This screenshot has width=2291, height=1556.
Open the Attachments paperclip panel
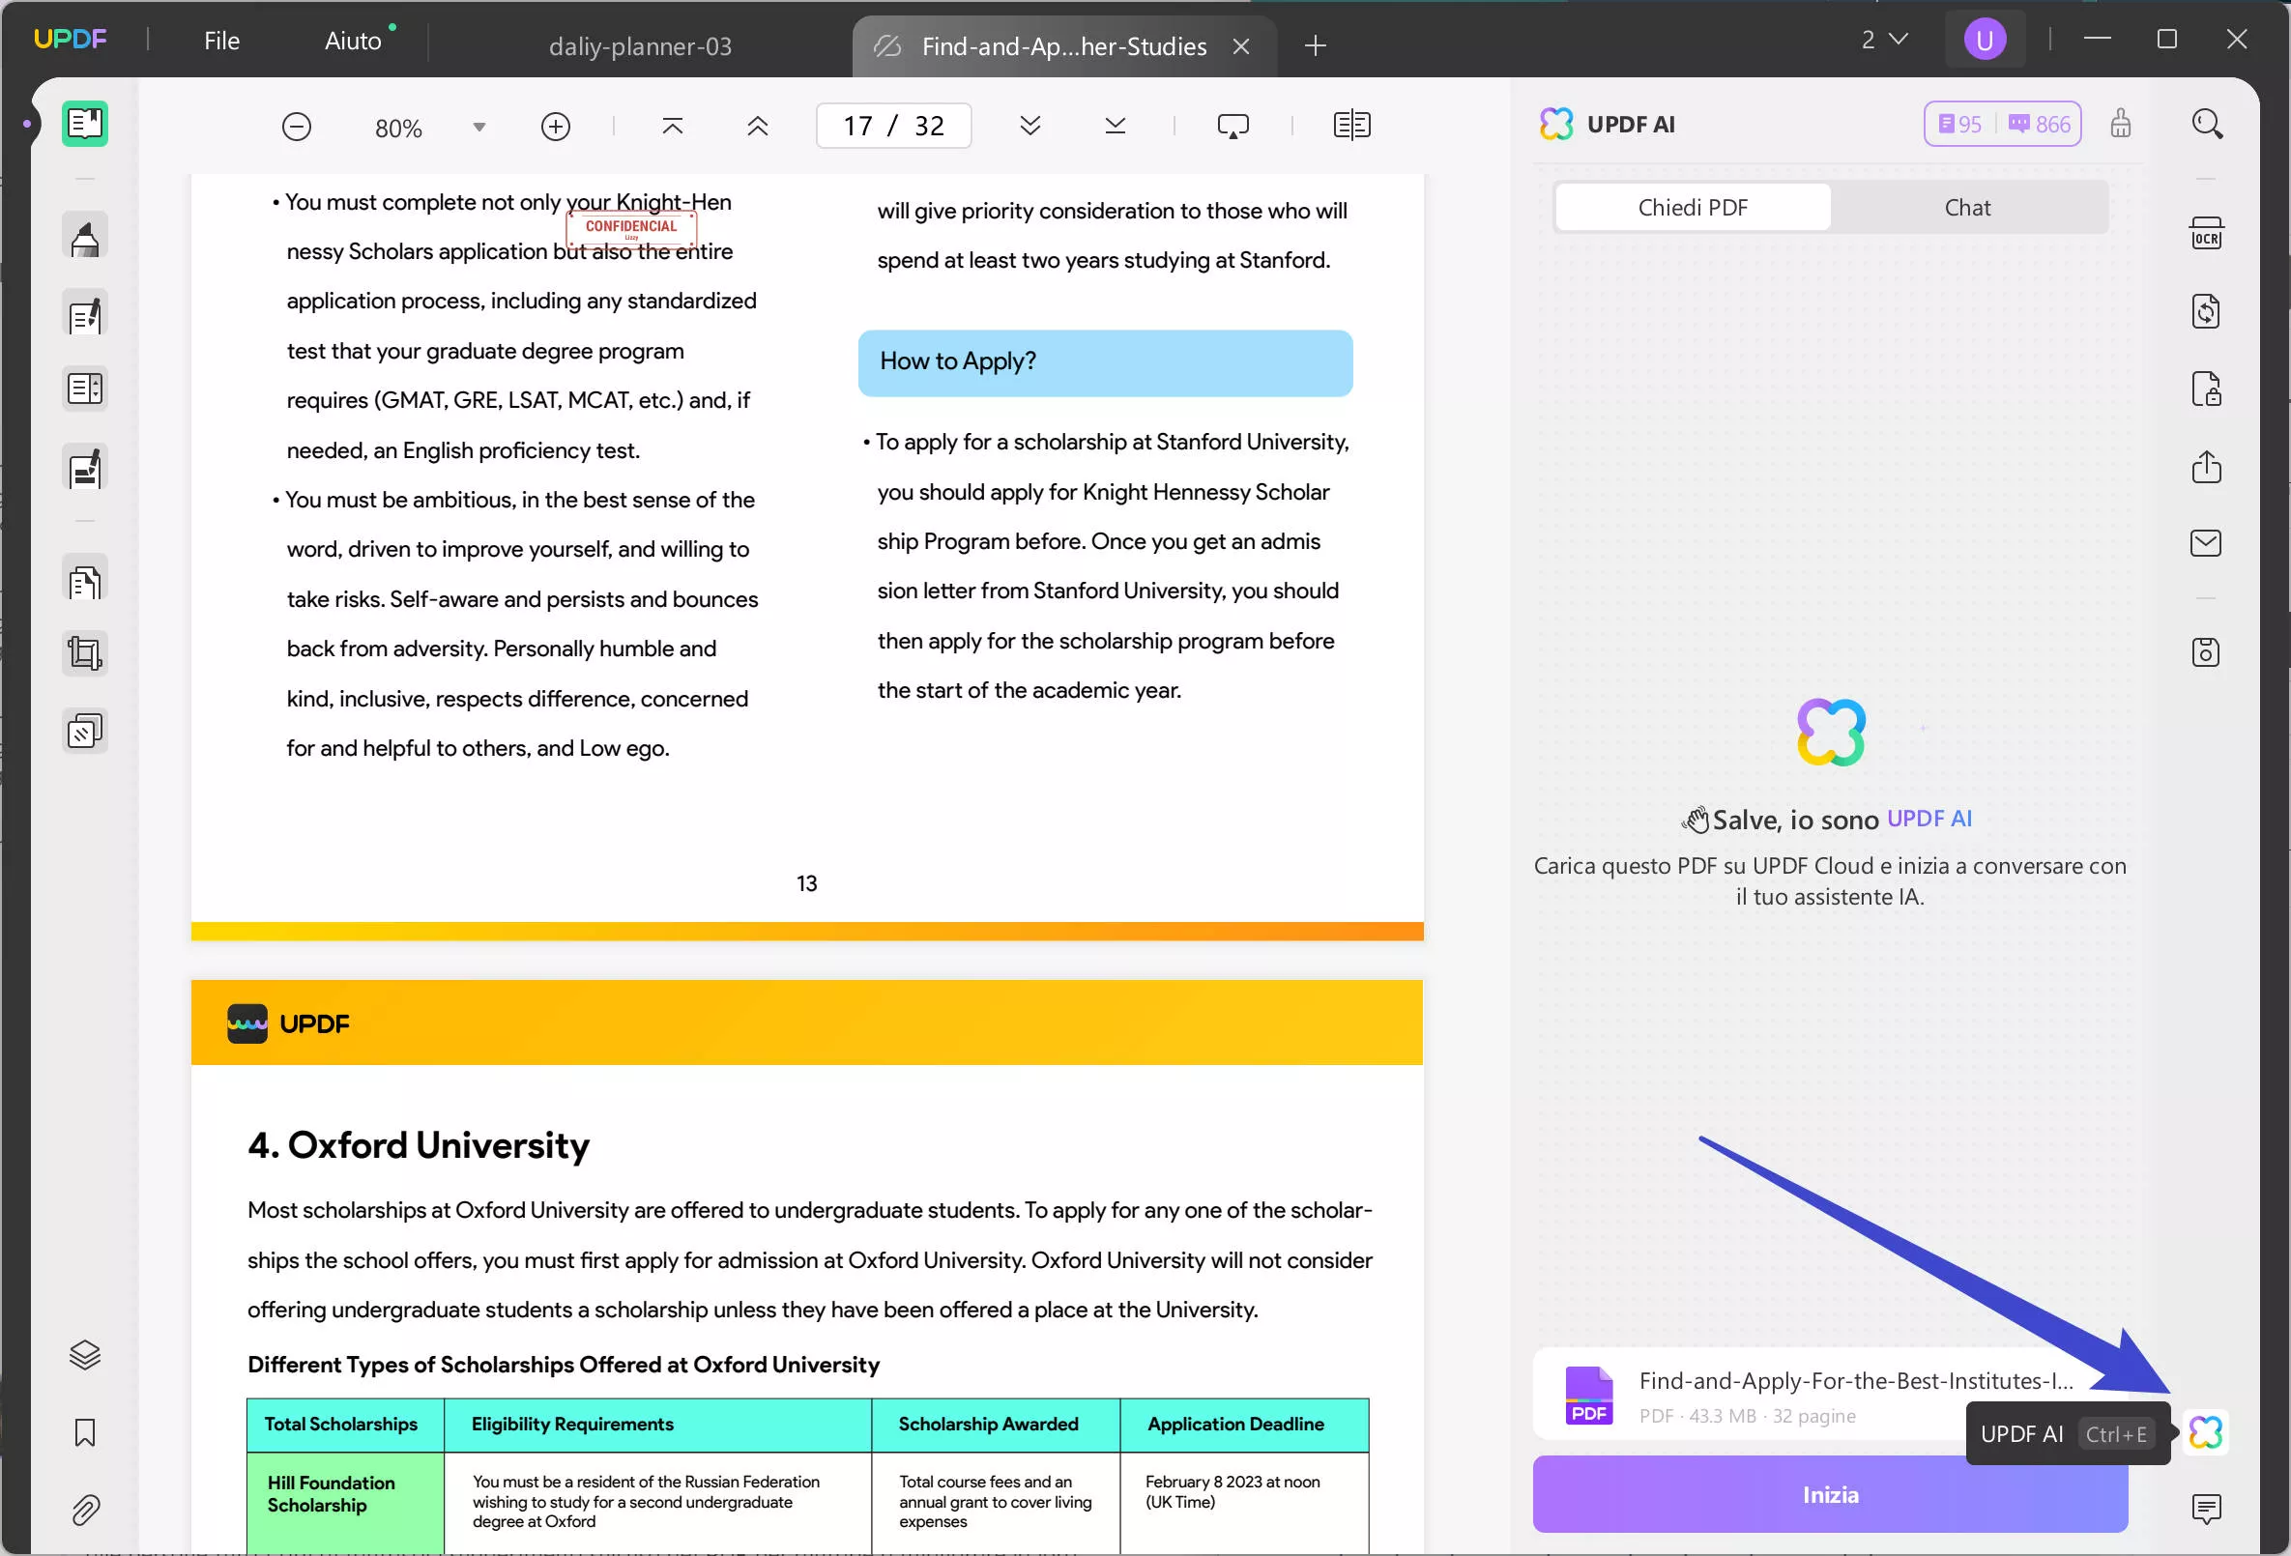click(x=85, y=1510)
